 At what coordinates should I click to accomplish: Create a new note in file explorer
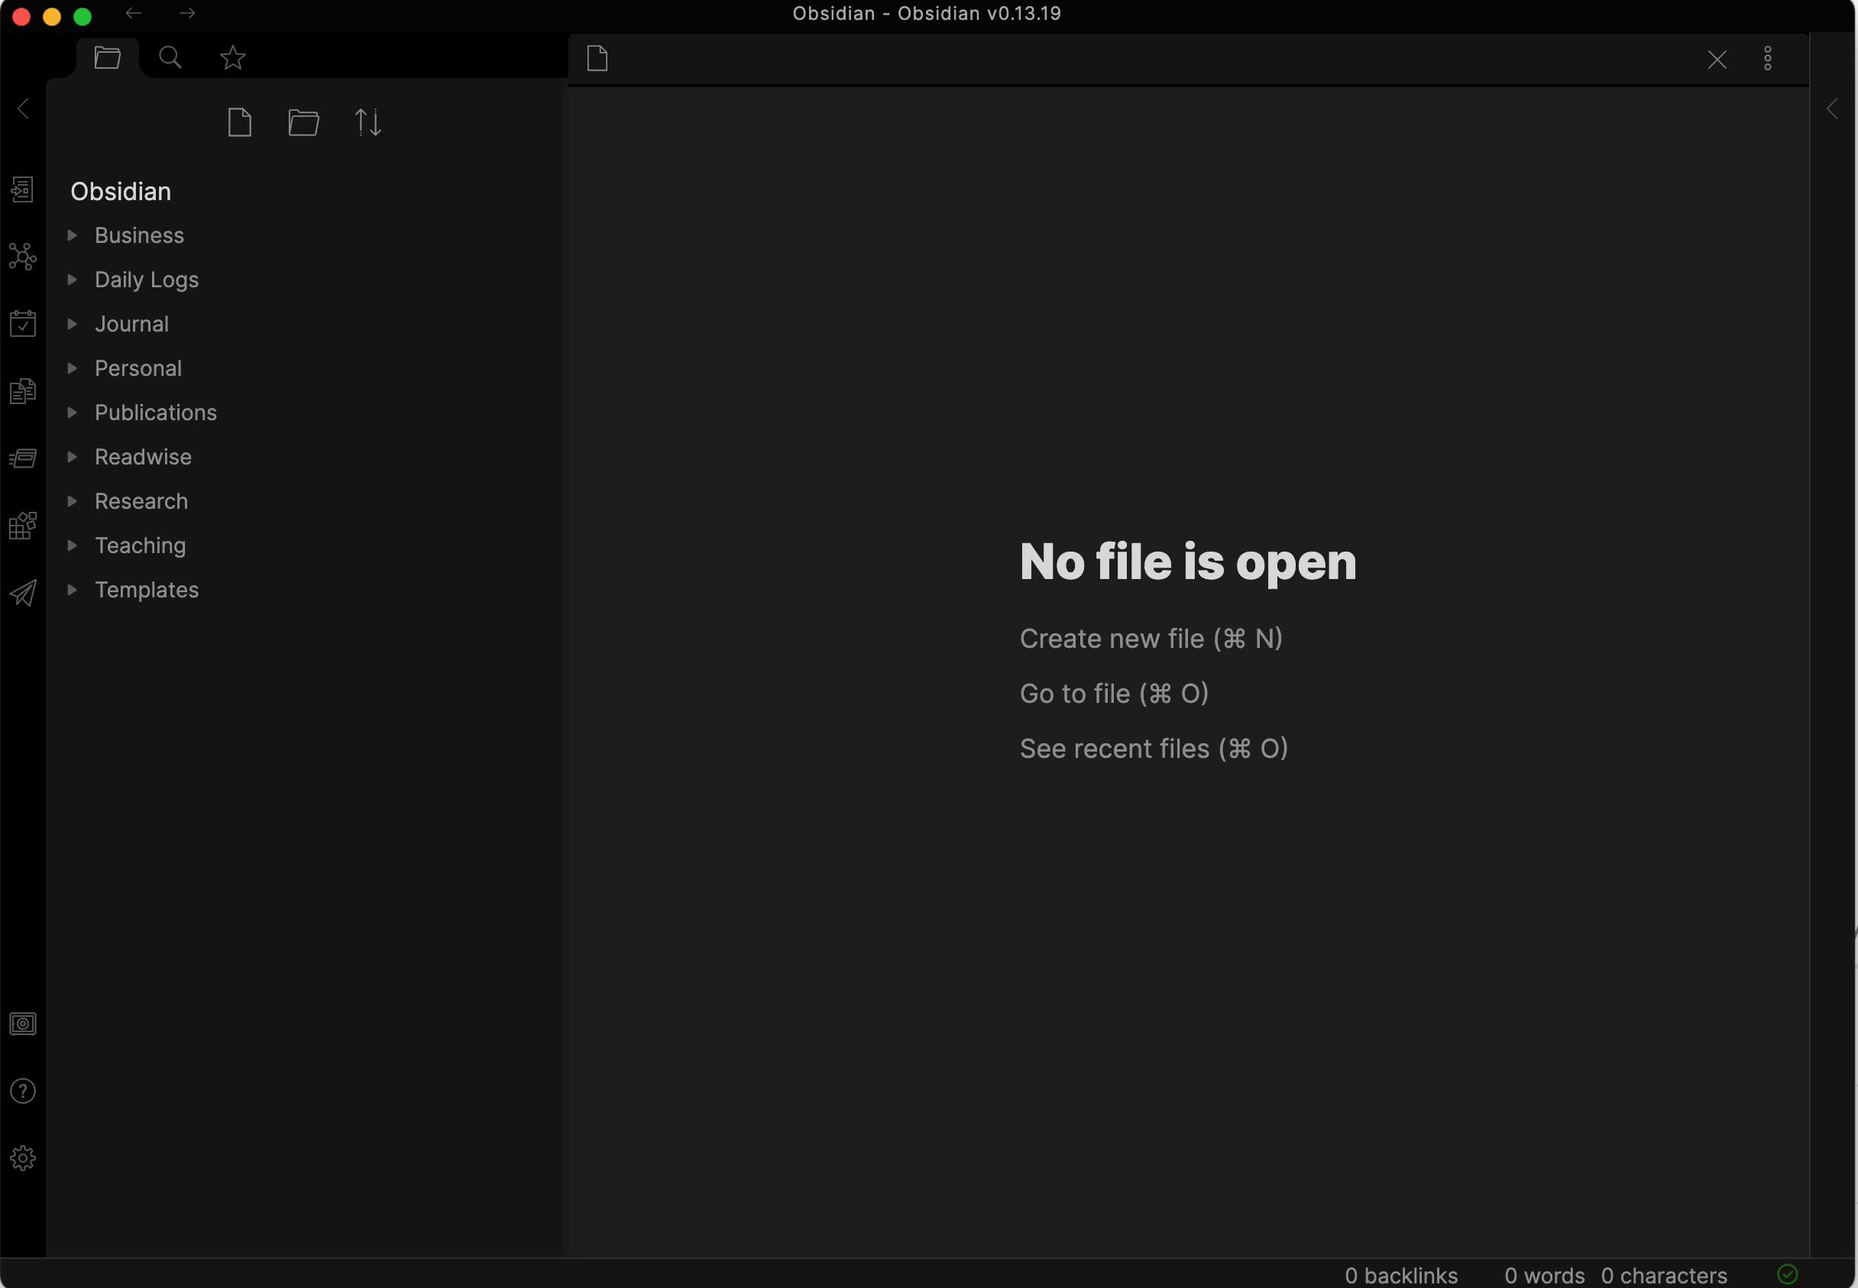point(240,123)
